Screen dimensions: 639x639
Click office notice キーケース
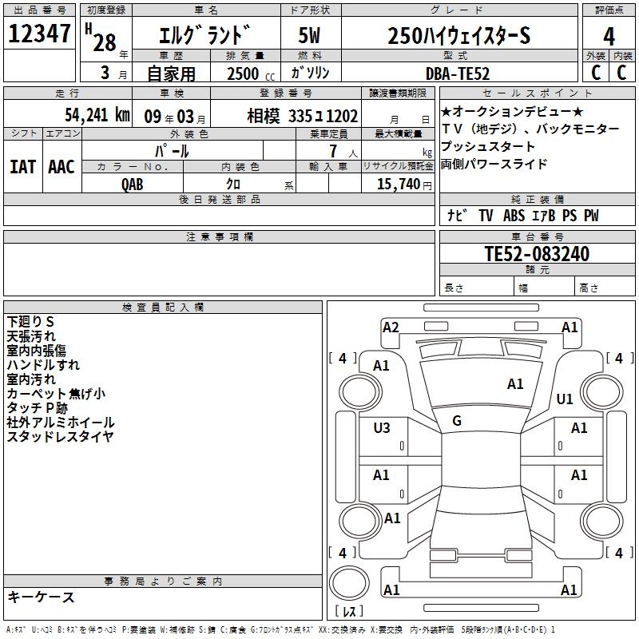click(x=42, y=597)
